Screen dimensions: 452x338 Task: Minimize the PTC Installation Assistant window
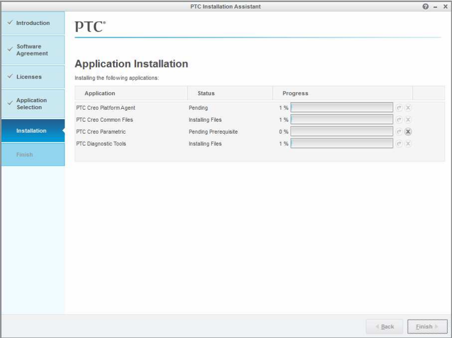tap(435, 7)
